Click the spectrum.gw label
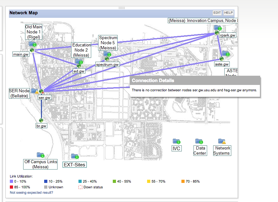Image resolution: width=278 pixels, height=202 pixels. (x=107, y=65)
